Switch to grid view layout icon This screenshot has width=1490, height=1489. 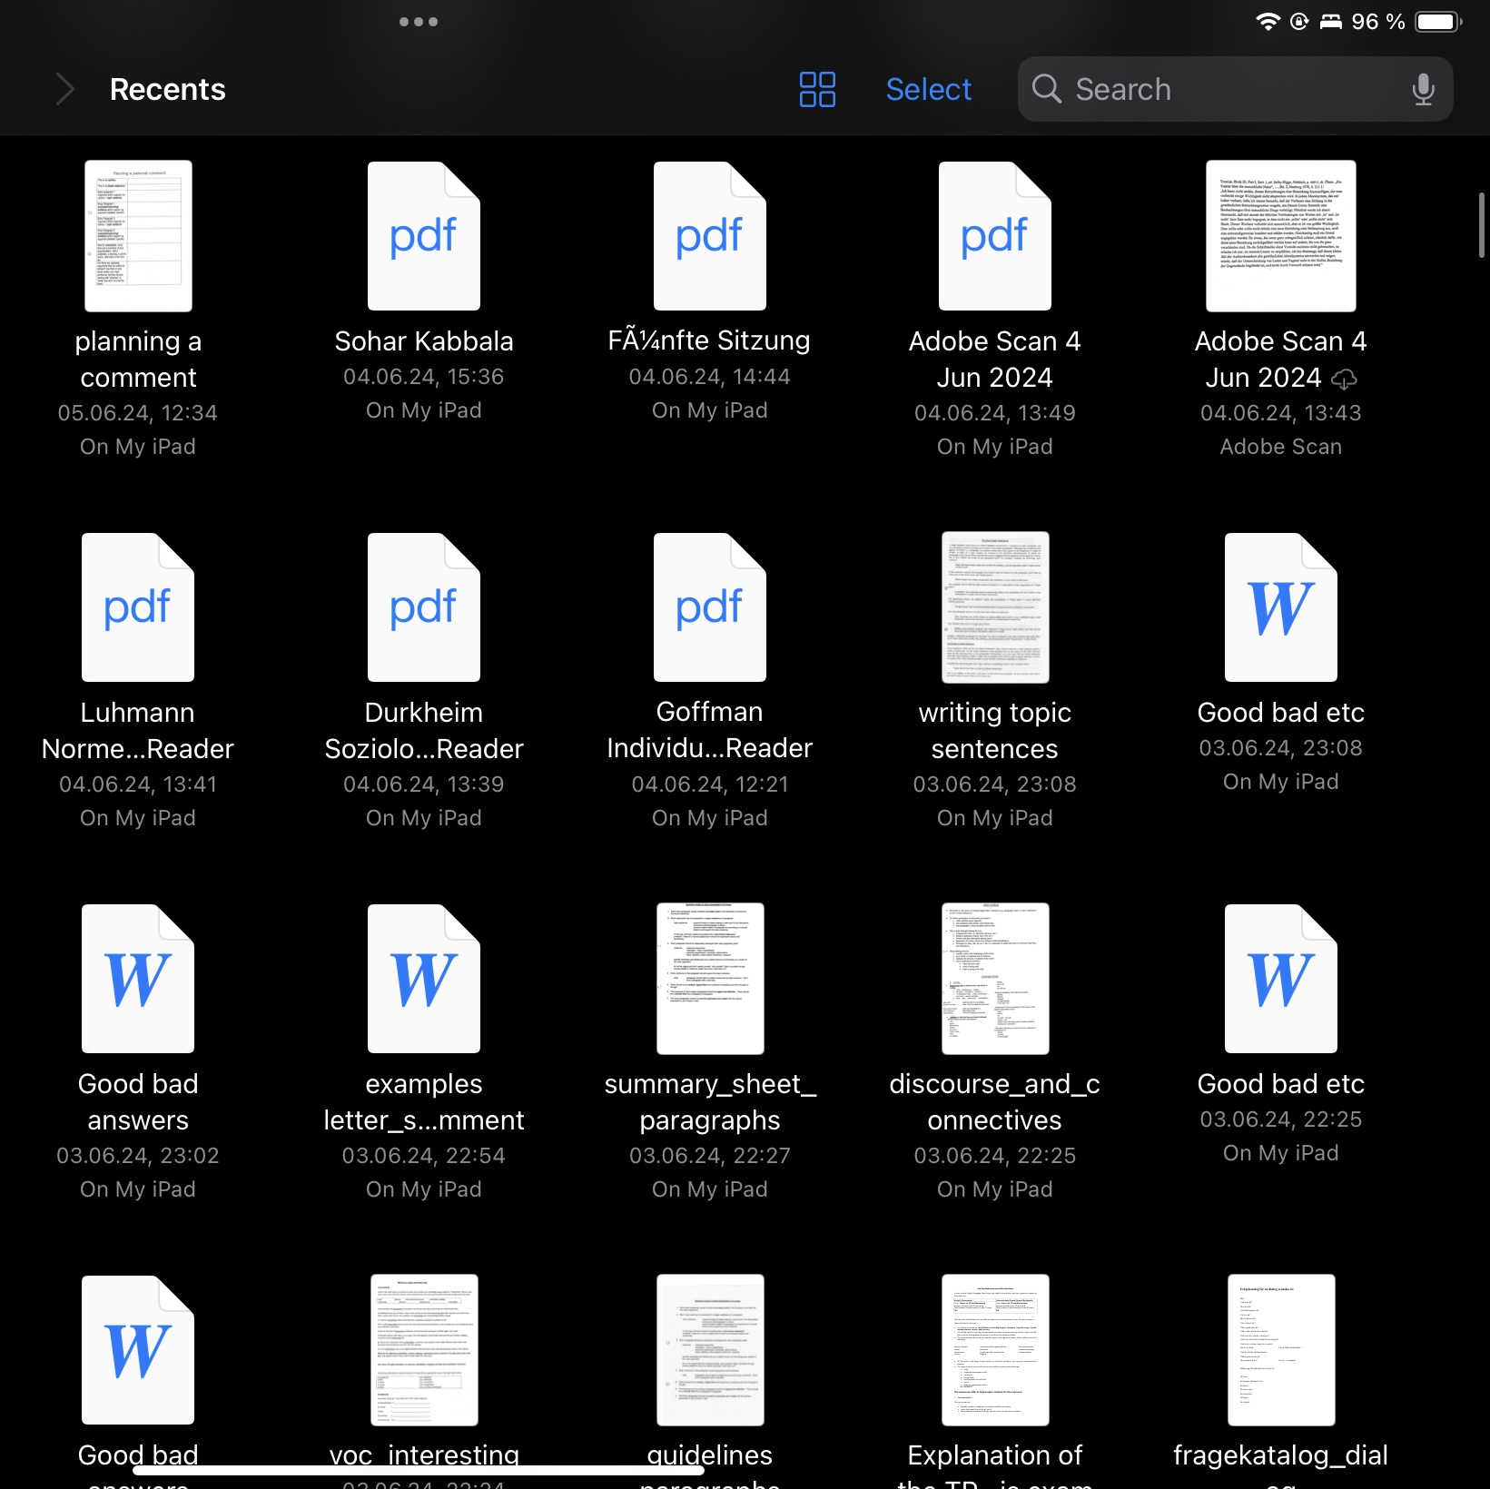click(816, 89)
